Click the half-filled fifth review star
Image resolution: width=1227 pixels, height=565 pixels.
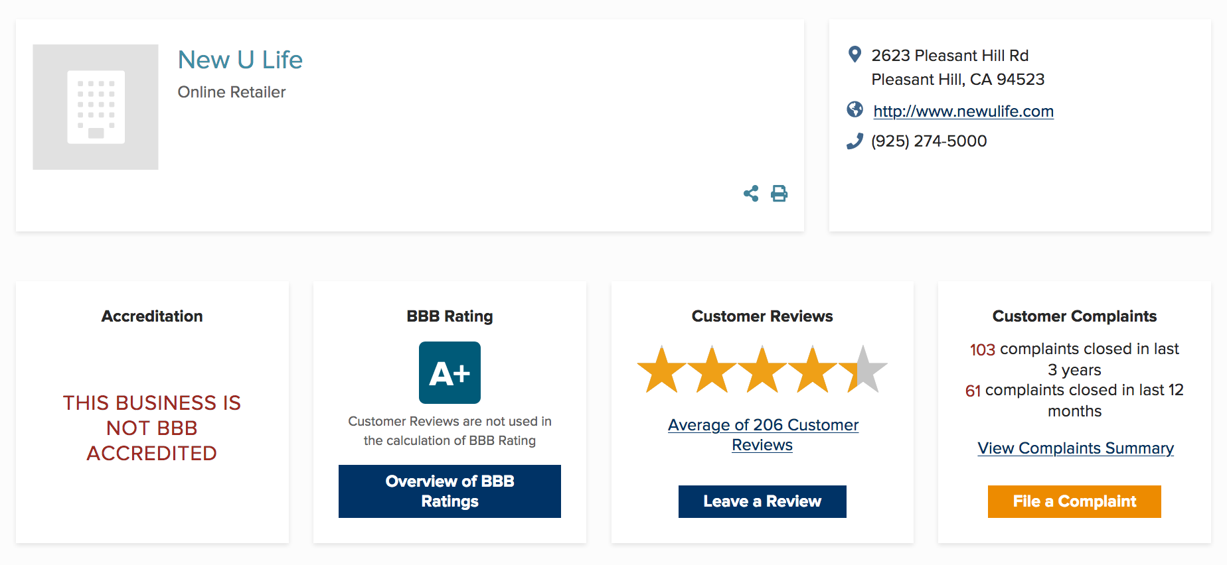pyautogui.click(x=862, y=369)
